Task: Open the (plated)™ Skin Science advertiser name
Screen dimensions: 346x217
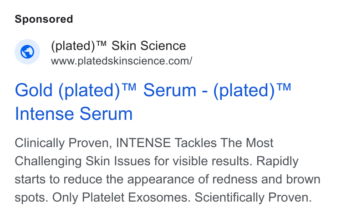Action: click(118, 46)
